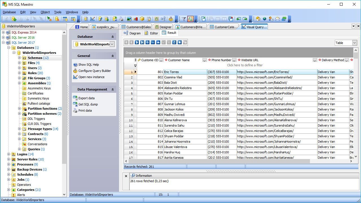Click the Next record navigator button

tap(137, 42)
